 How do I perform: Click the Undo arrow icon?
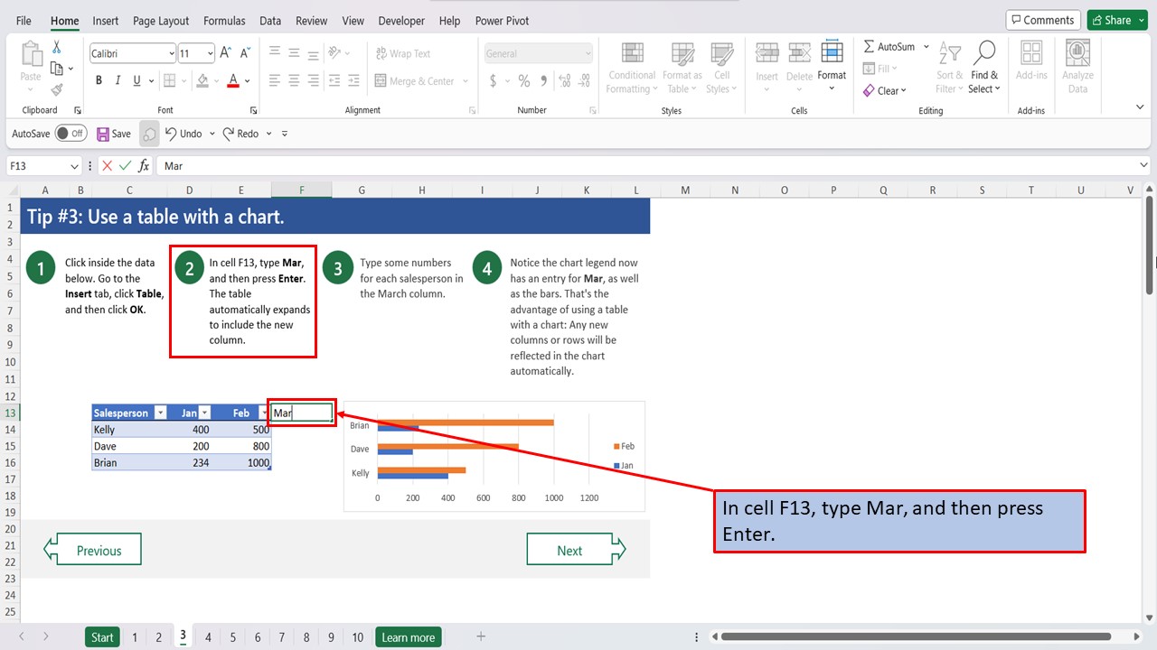point(171,134)
